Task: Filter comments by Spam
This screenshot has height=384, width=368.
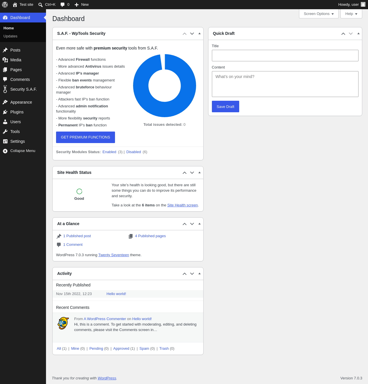Action: [x=144, y=349]
